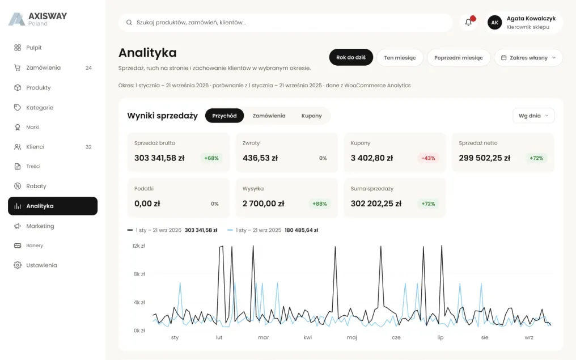Viewport: 576px width, 360px height.
Task: Click the Sprzedaż netto card
Action: coord(503,153)
